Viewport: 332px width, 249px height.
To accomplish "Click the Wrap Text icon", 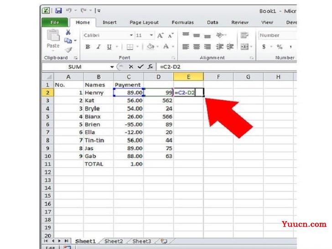I will (244, 35).
